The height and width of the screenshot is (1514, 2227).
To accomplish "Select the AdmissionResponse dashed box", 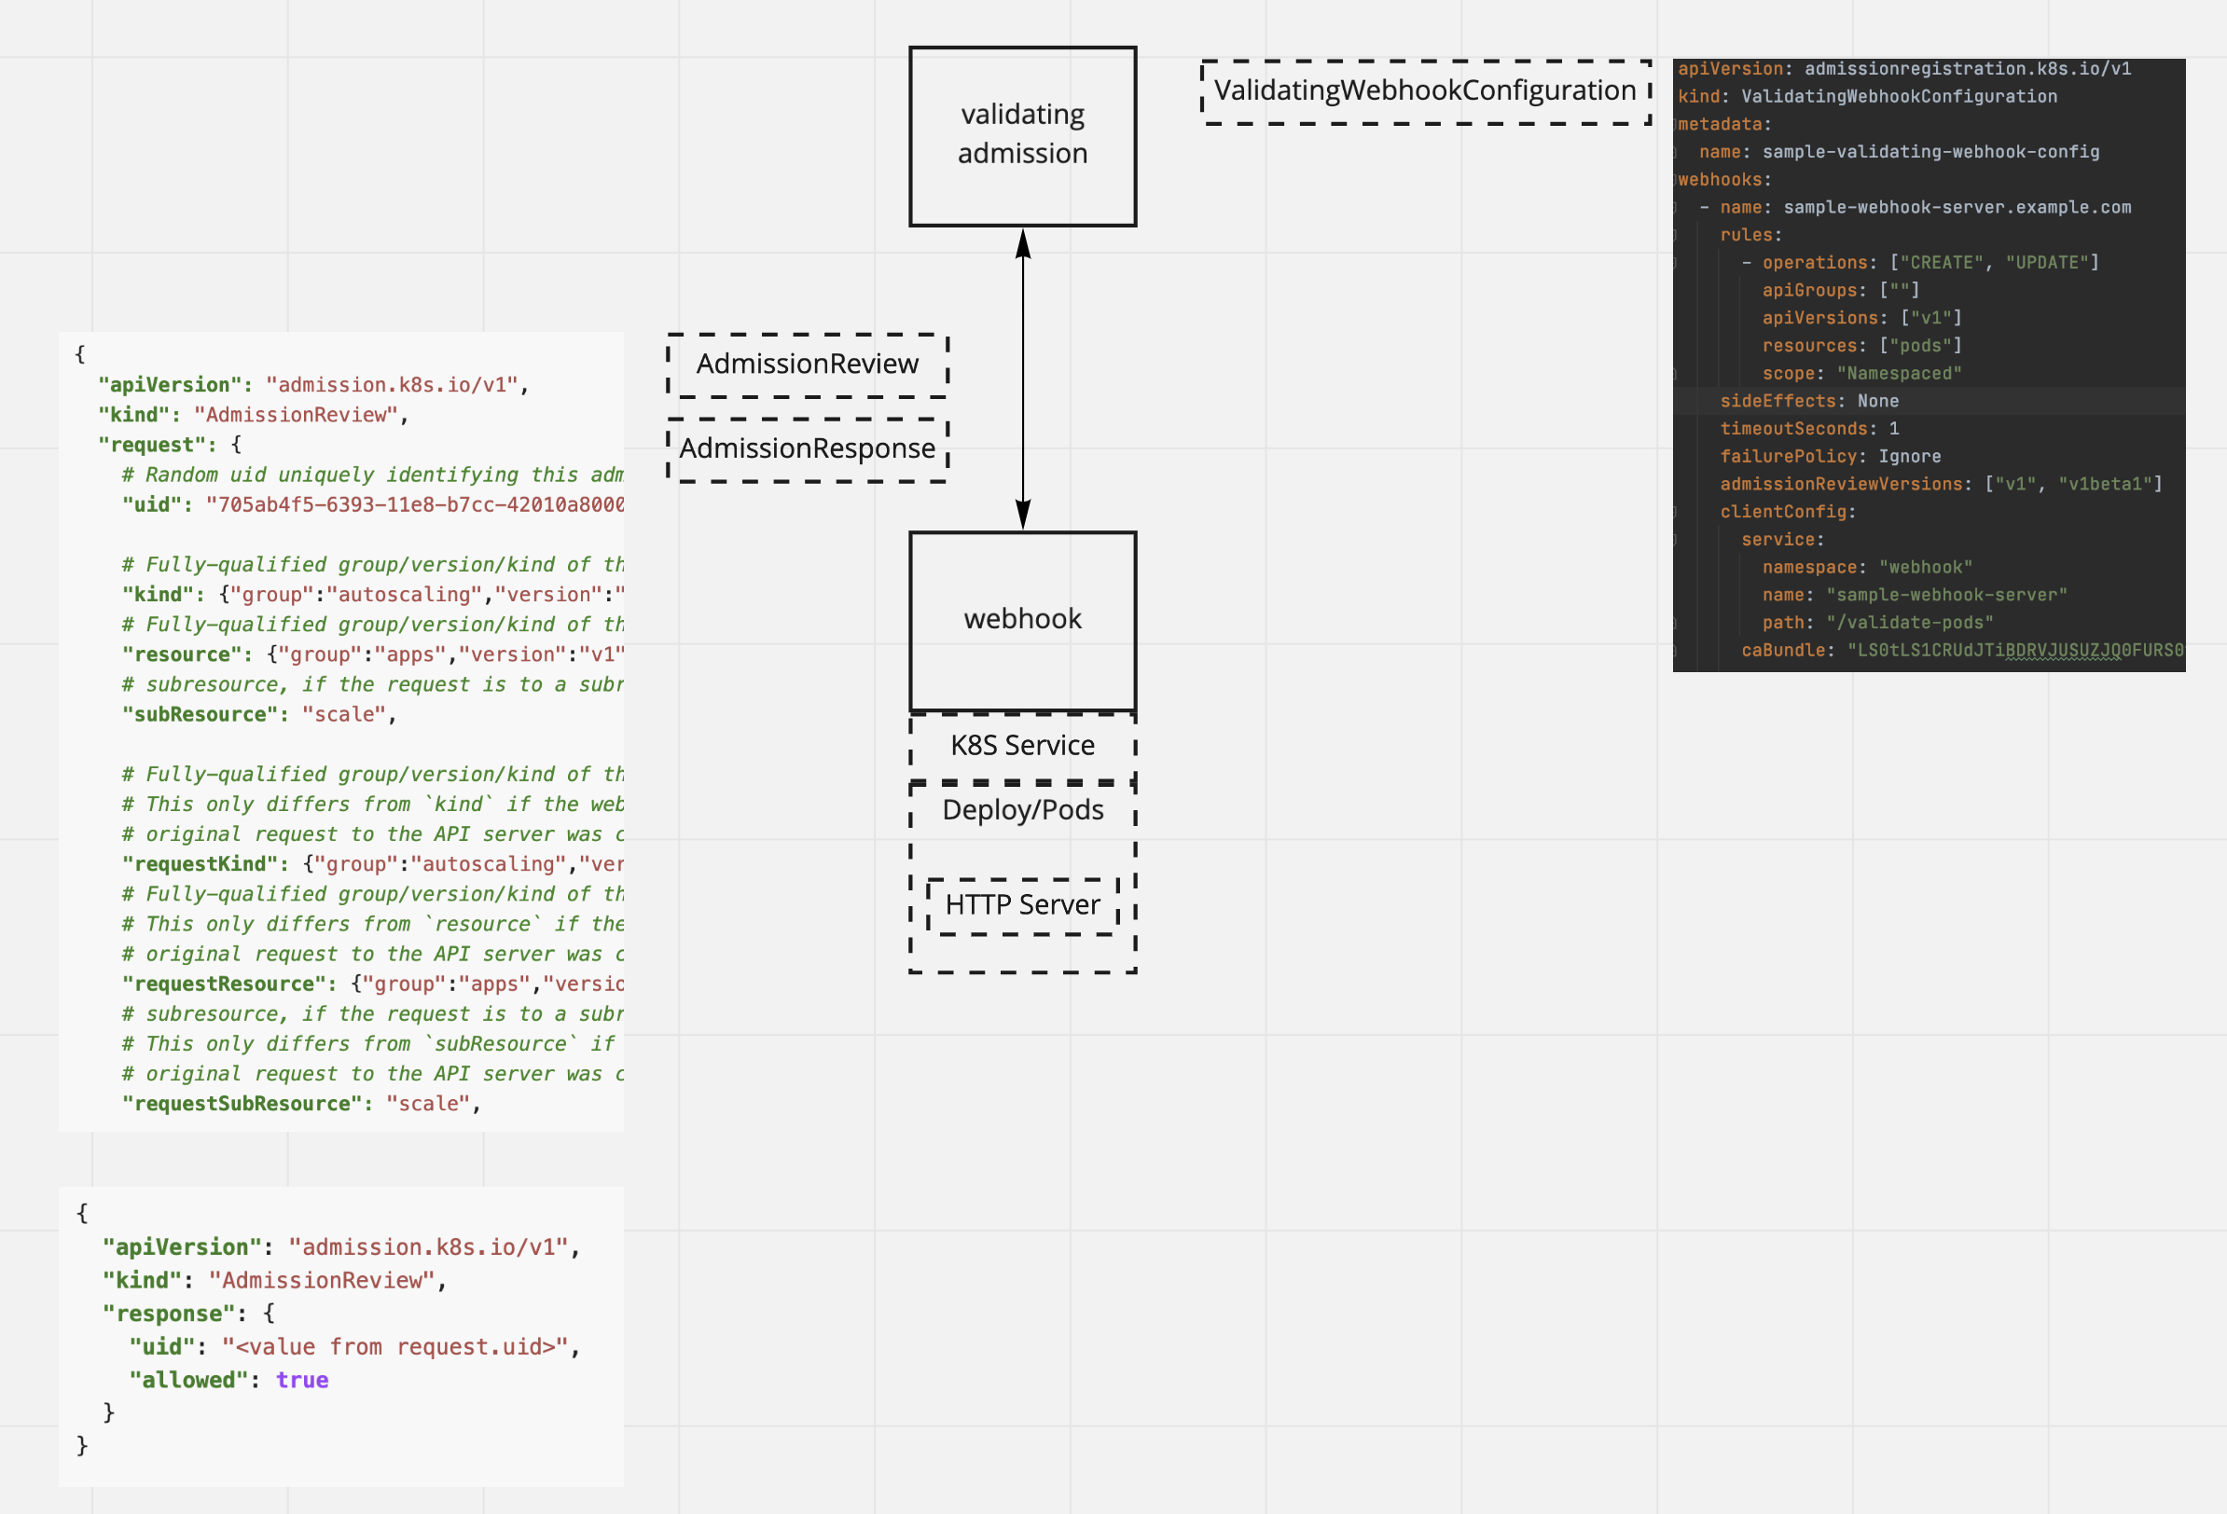I will [x=807, y=449].
